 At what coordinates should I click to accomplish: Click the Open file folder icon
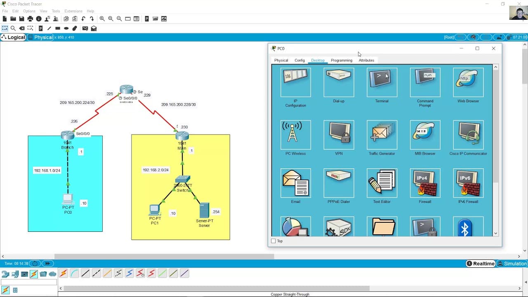[13, 19]
